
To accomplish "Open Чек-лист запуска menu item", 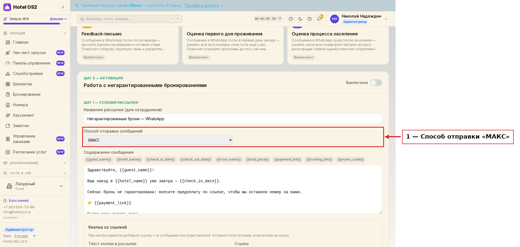I will point(35,53).
